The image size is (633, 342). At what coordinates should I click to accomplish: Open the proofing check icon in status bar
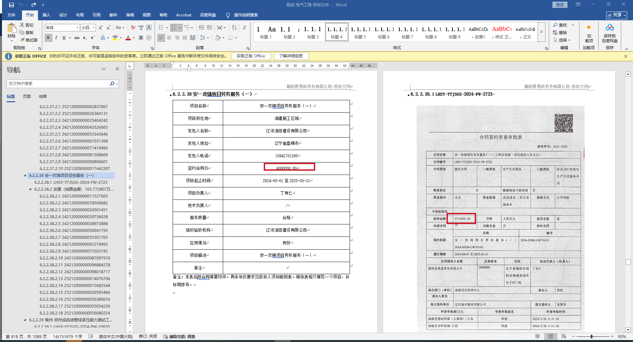91,336
